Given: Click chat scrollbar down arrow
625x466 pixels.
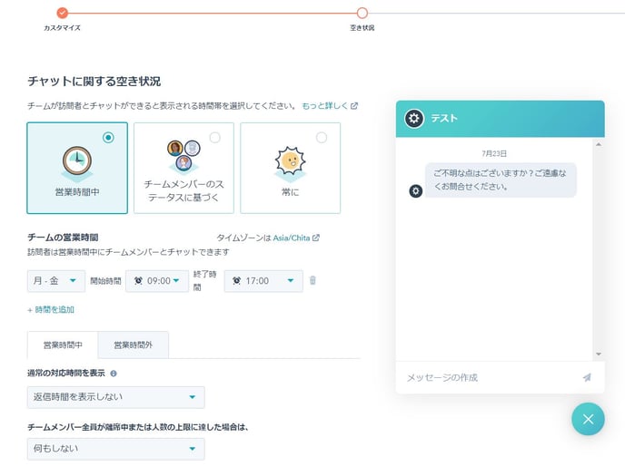Looking at the screenshot, I should (x=599, y=354).
